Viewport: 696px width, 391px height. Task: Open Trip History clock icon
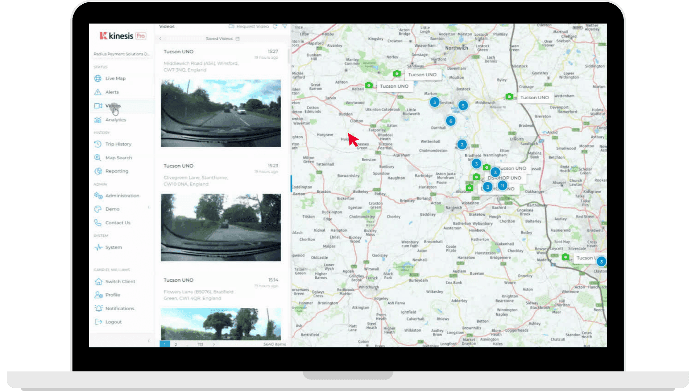click(x=98, y=144)
